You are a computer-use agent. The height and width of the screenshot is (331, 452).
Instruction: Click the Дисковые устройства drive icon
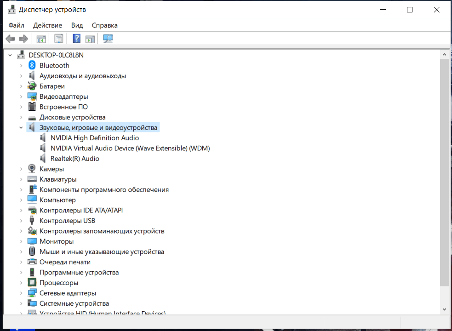[x=32, y=118]
